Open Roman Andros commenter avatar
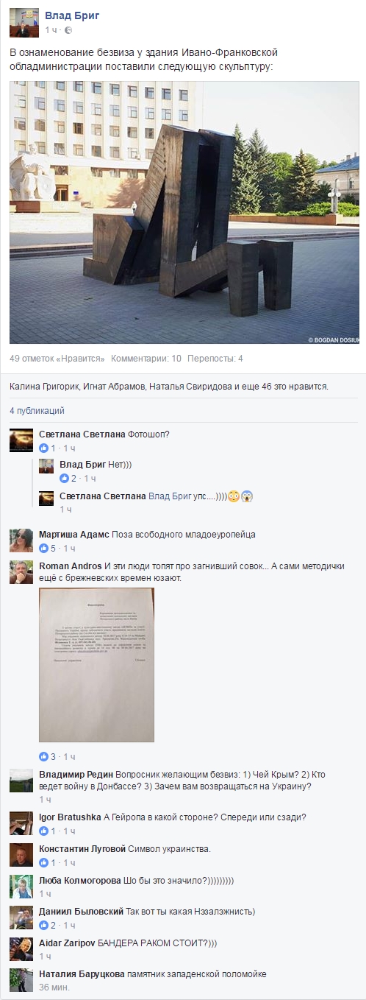The height and width of the screenshot is (1000, 366). (21, 572)
